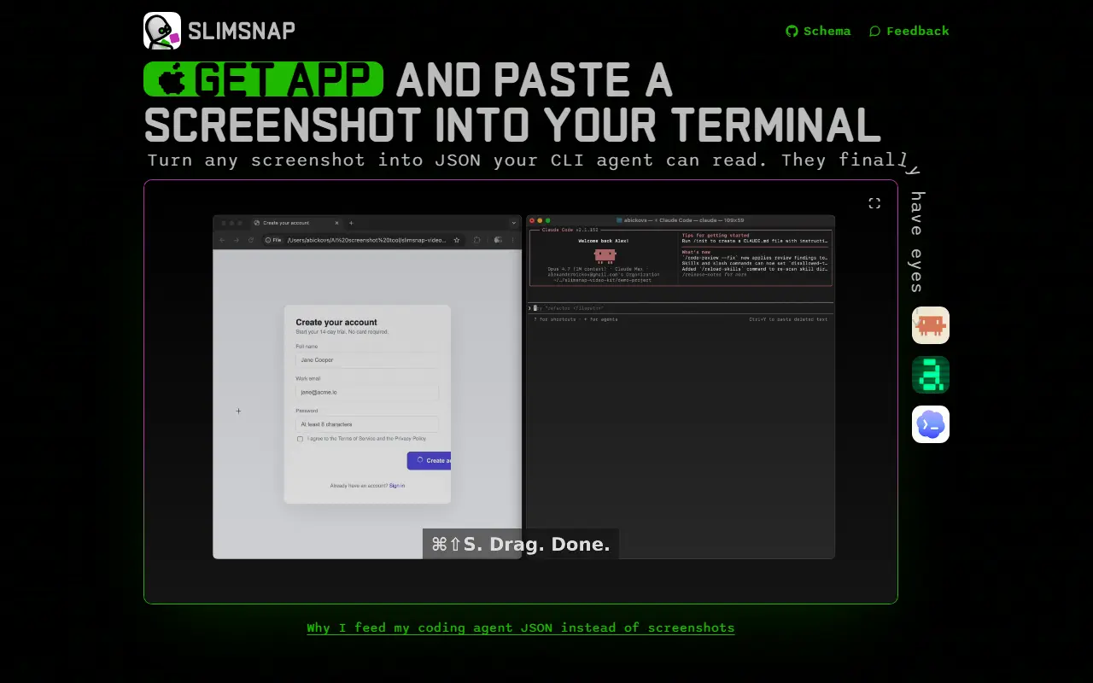Viewport: 1093px width, 683px height.
Task: Click the Sign in link in demo form
Action: coord(397,486)
